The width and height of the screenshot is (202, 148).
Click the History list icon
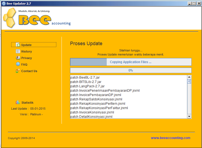click(18, 51)
